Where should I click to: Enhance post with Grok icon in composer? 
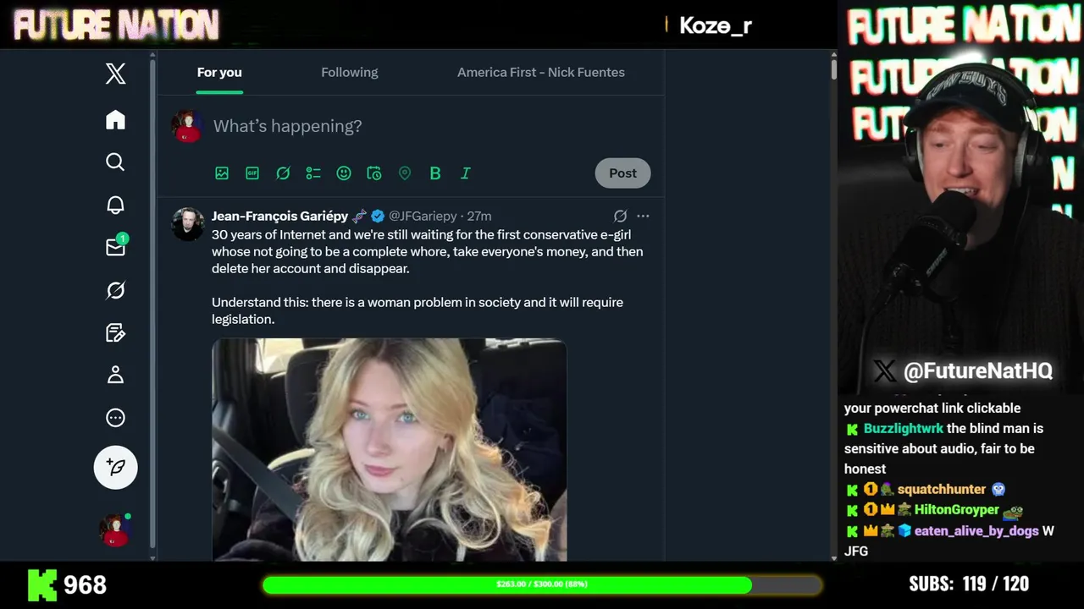(x=283, y=173)
